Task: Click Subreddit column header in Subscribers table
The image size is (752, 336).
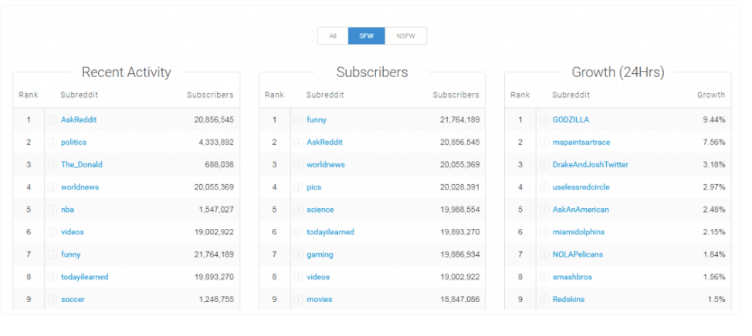Action: 325,95
